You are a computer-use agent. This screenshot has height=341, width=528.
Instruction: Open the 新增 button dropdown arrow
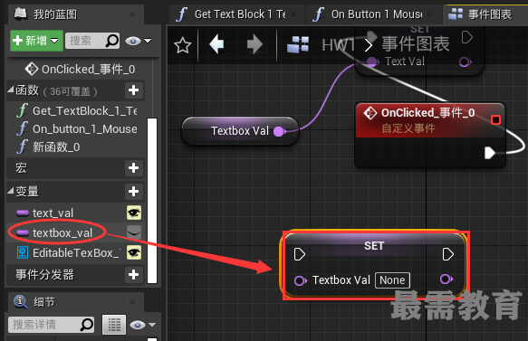[x=54, y=41]
